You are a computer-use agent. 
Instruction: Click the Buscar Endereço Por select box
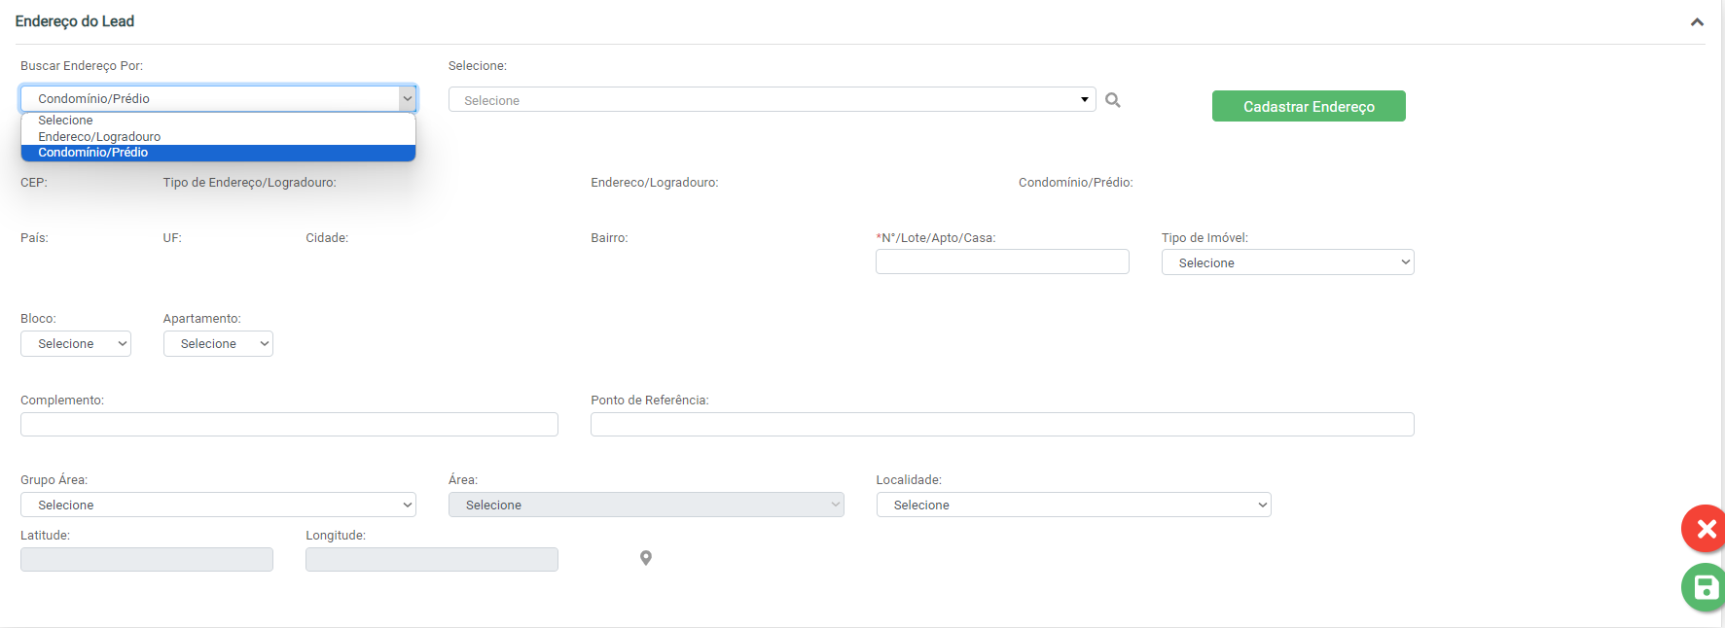pyautogui.click(x=218, y=98)
